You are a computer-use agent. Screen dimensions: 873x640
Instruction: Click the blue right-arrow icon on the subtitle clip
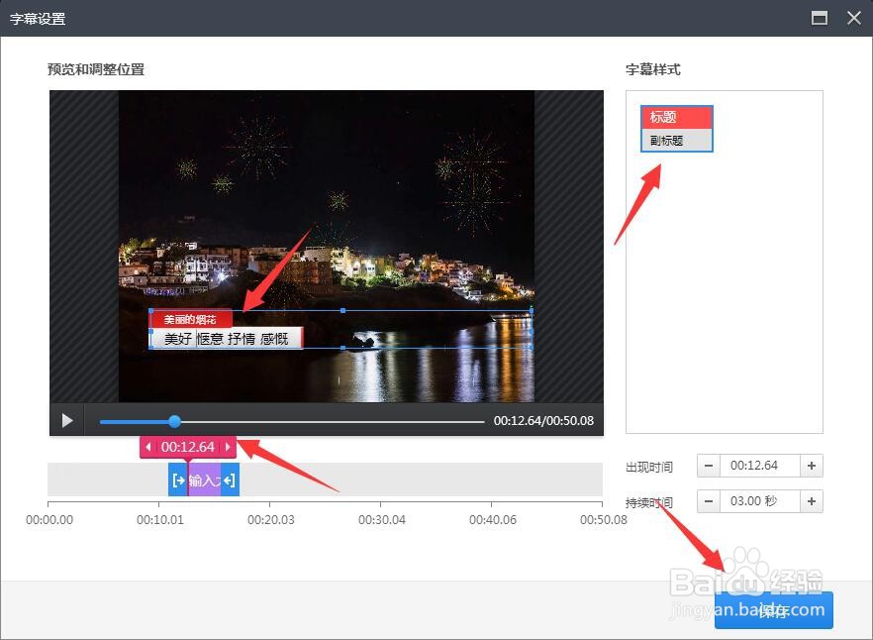pyautogui.click(x=227, y=480)
